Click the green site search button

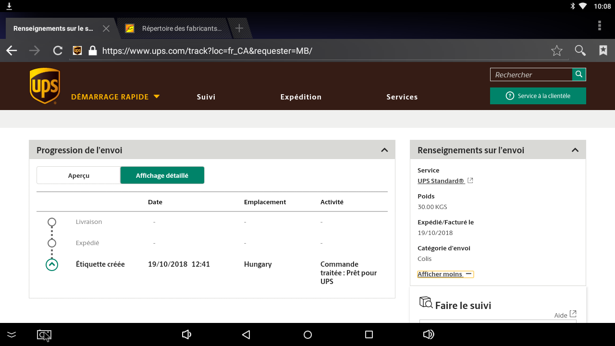point(579,74)
